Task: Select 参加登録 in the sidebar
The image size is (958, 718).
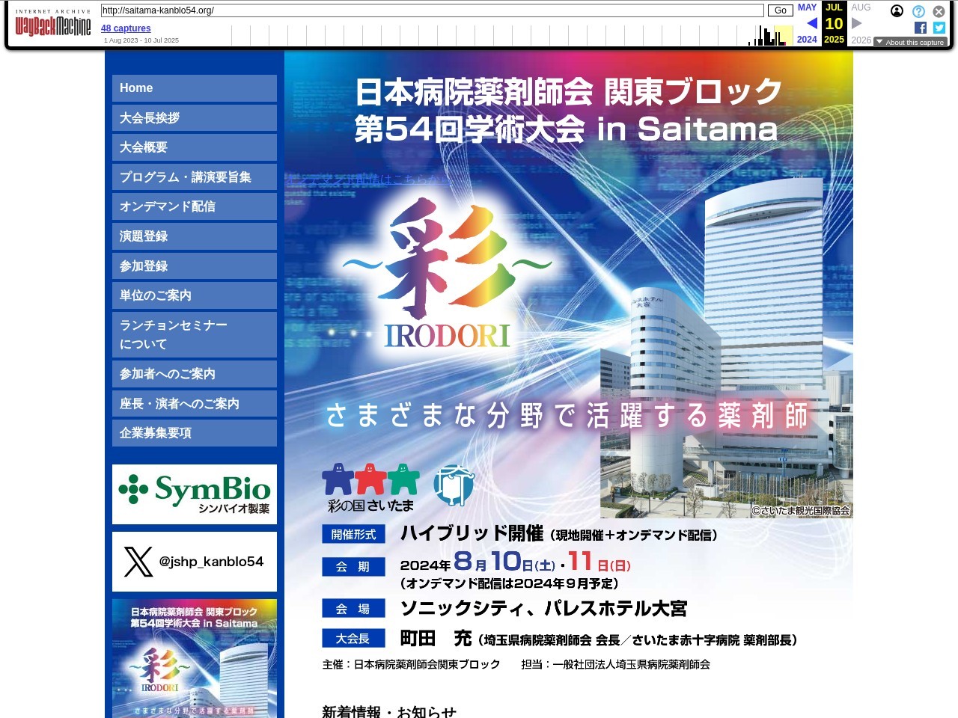Action: click(x=195, y=266)
